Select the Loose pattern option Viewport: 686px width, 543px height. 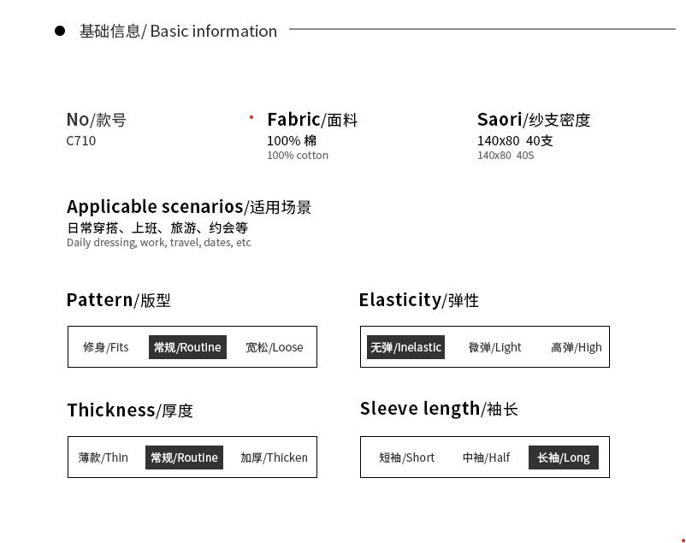pos(275,347)
